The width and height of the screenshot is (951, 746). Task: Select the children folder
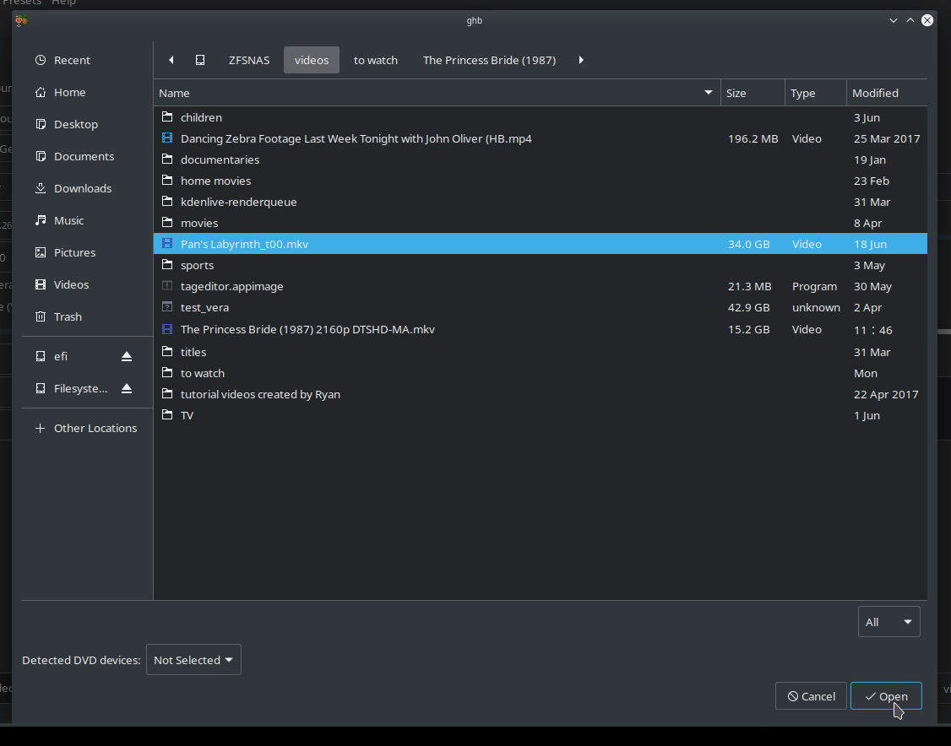pyautogui.click(x=541, y=117)
